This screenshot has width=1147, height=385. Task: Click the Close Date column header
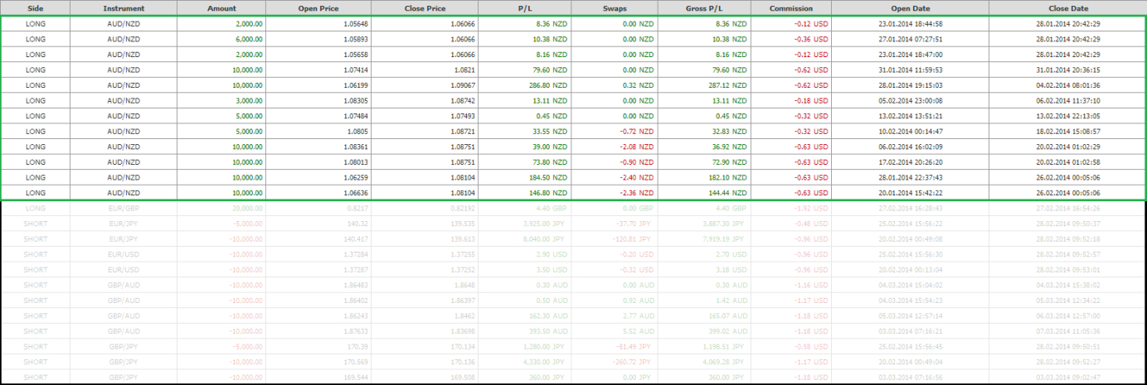(1067, 8)
